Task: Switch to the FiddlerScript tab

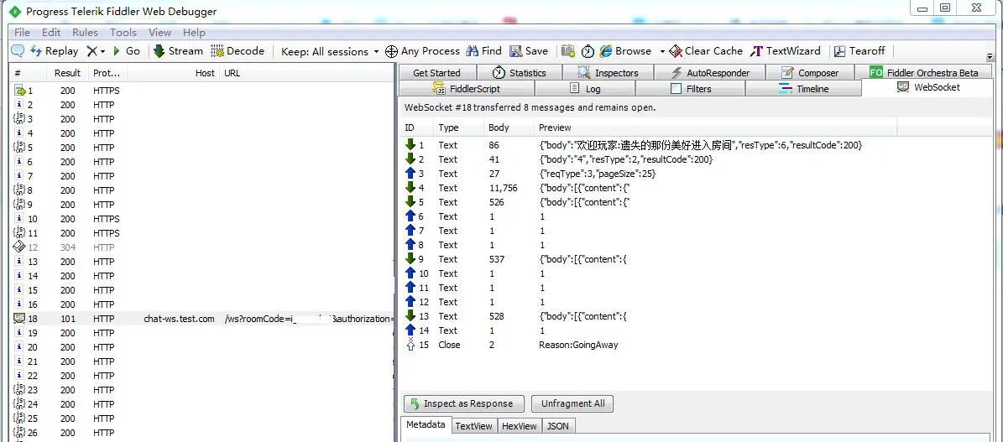Action: click(467, 89)
